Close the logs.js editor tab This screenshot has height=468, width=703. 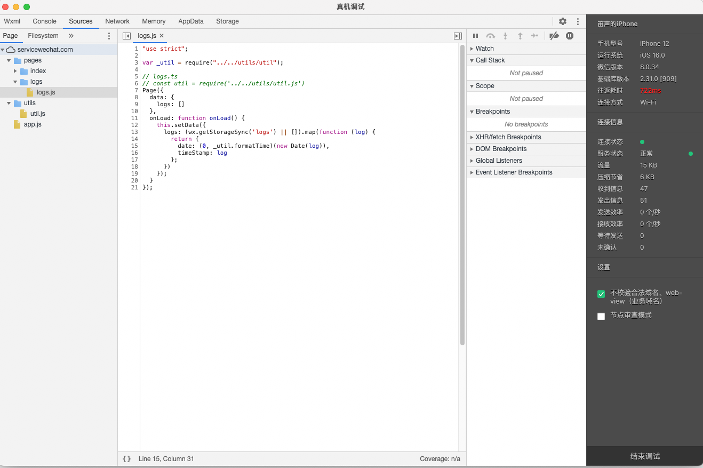162,36
